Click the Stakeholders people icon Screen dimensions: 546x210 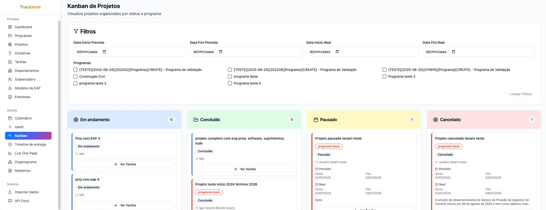pos(10,79)
